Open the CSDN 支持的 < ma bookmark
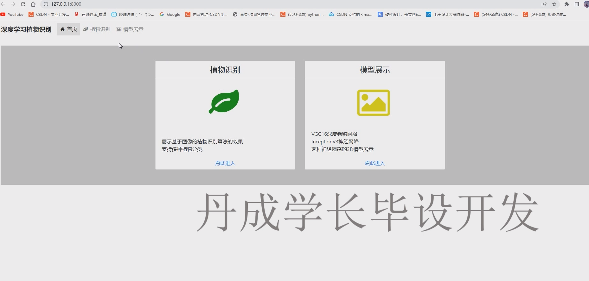The width and height of the screenshot is (589, 281). 350,14
